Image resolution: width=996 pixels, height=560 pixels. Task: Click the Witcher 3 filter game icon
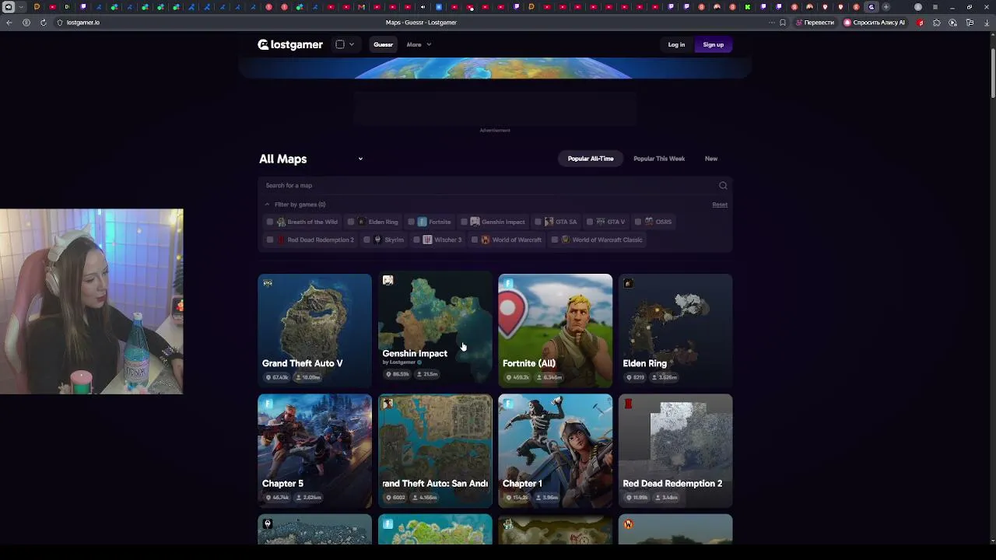427,240
